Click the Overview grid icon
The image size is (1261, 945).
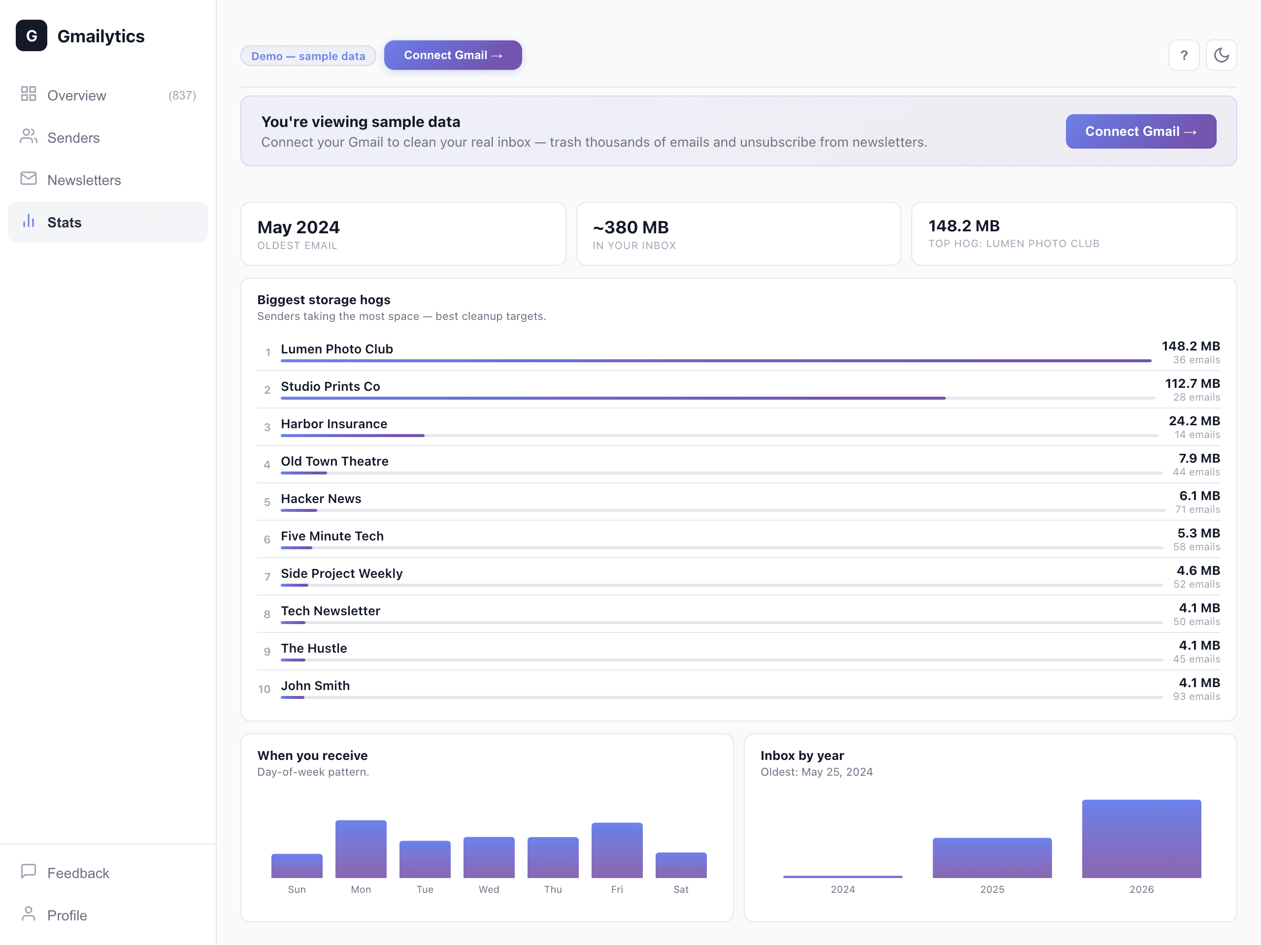[x=29, y=94]
